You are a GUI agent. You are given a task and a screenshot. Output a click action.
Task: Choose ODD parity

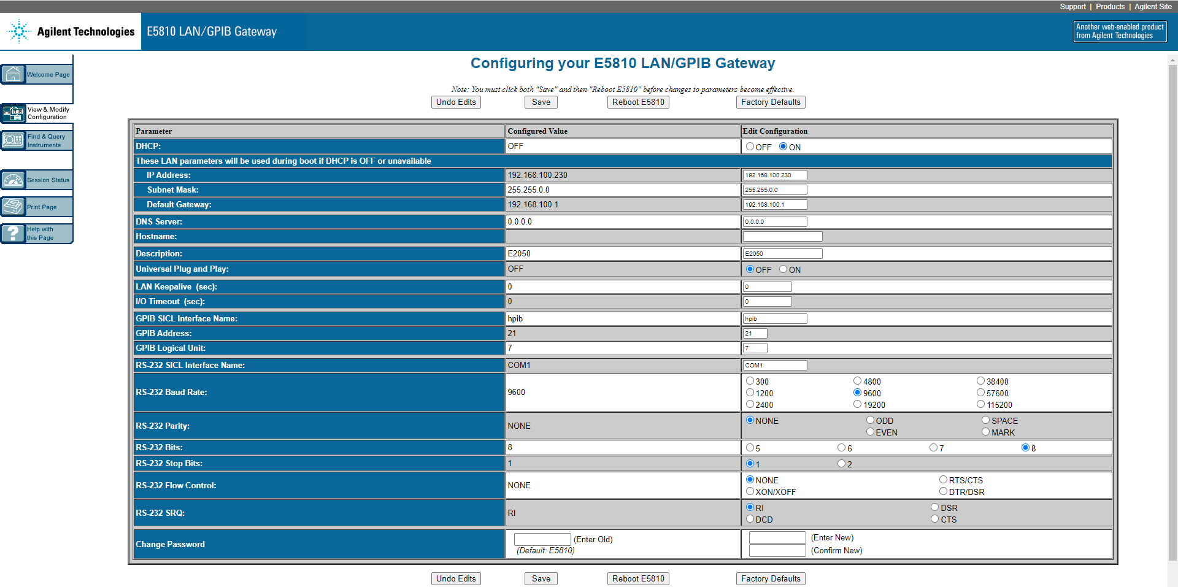coord(870,420)
